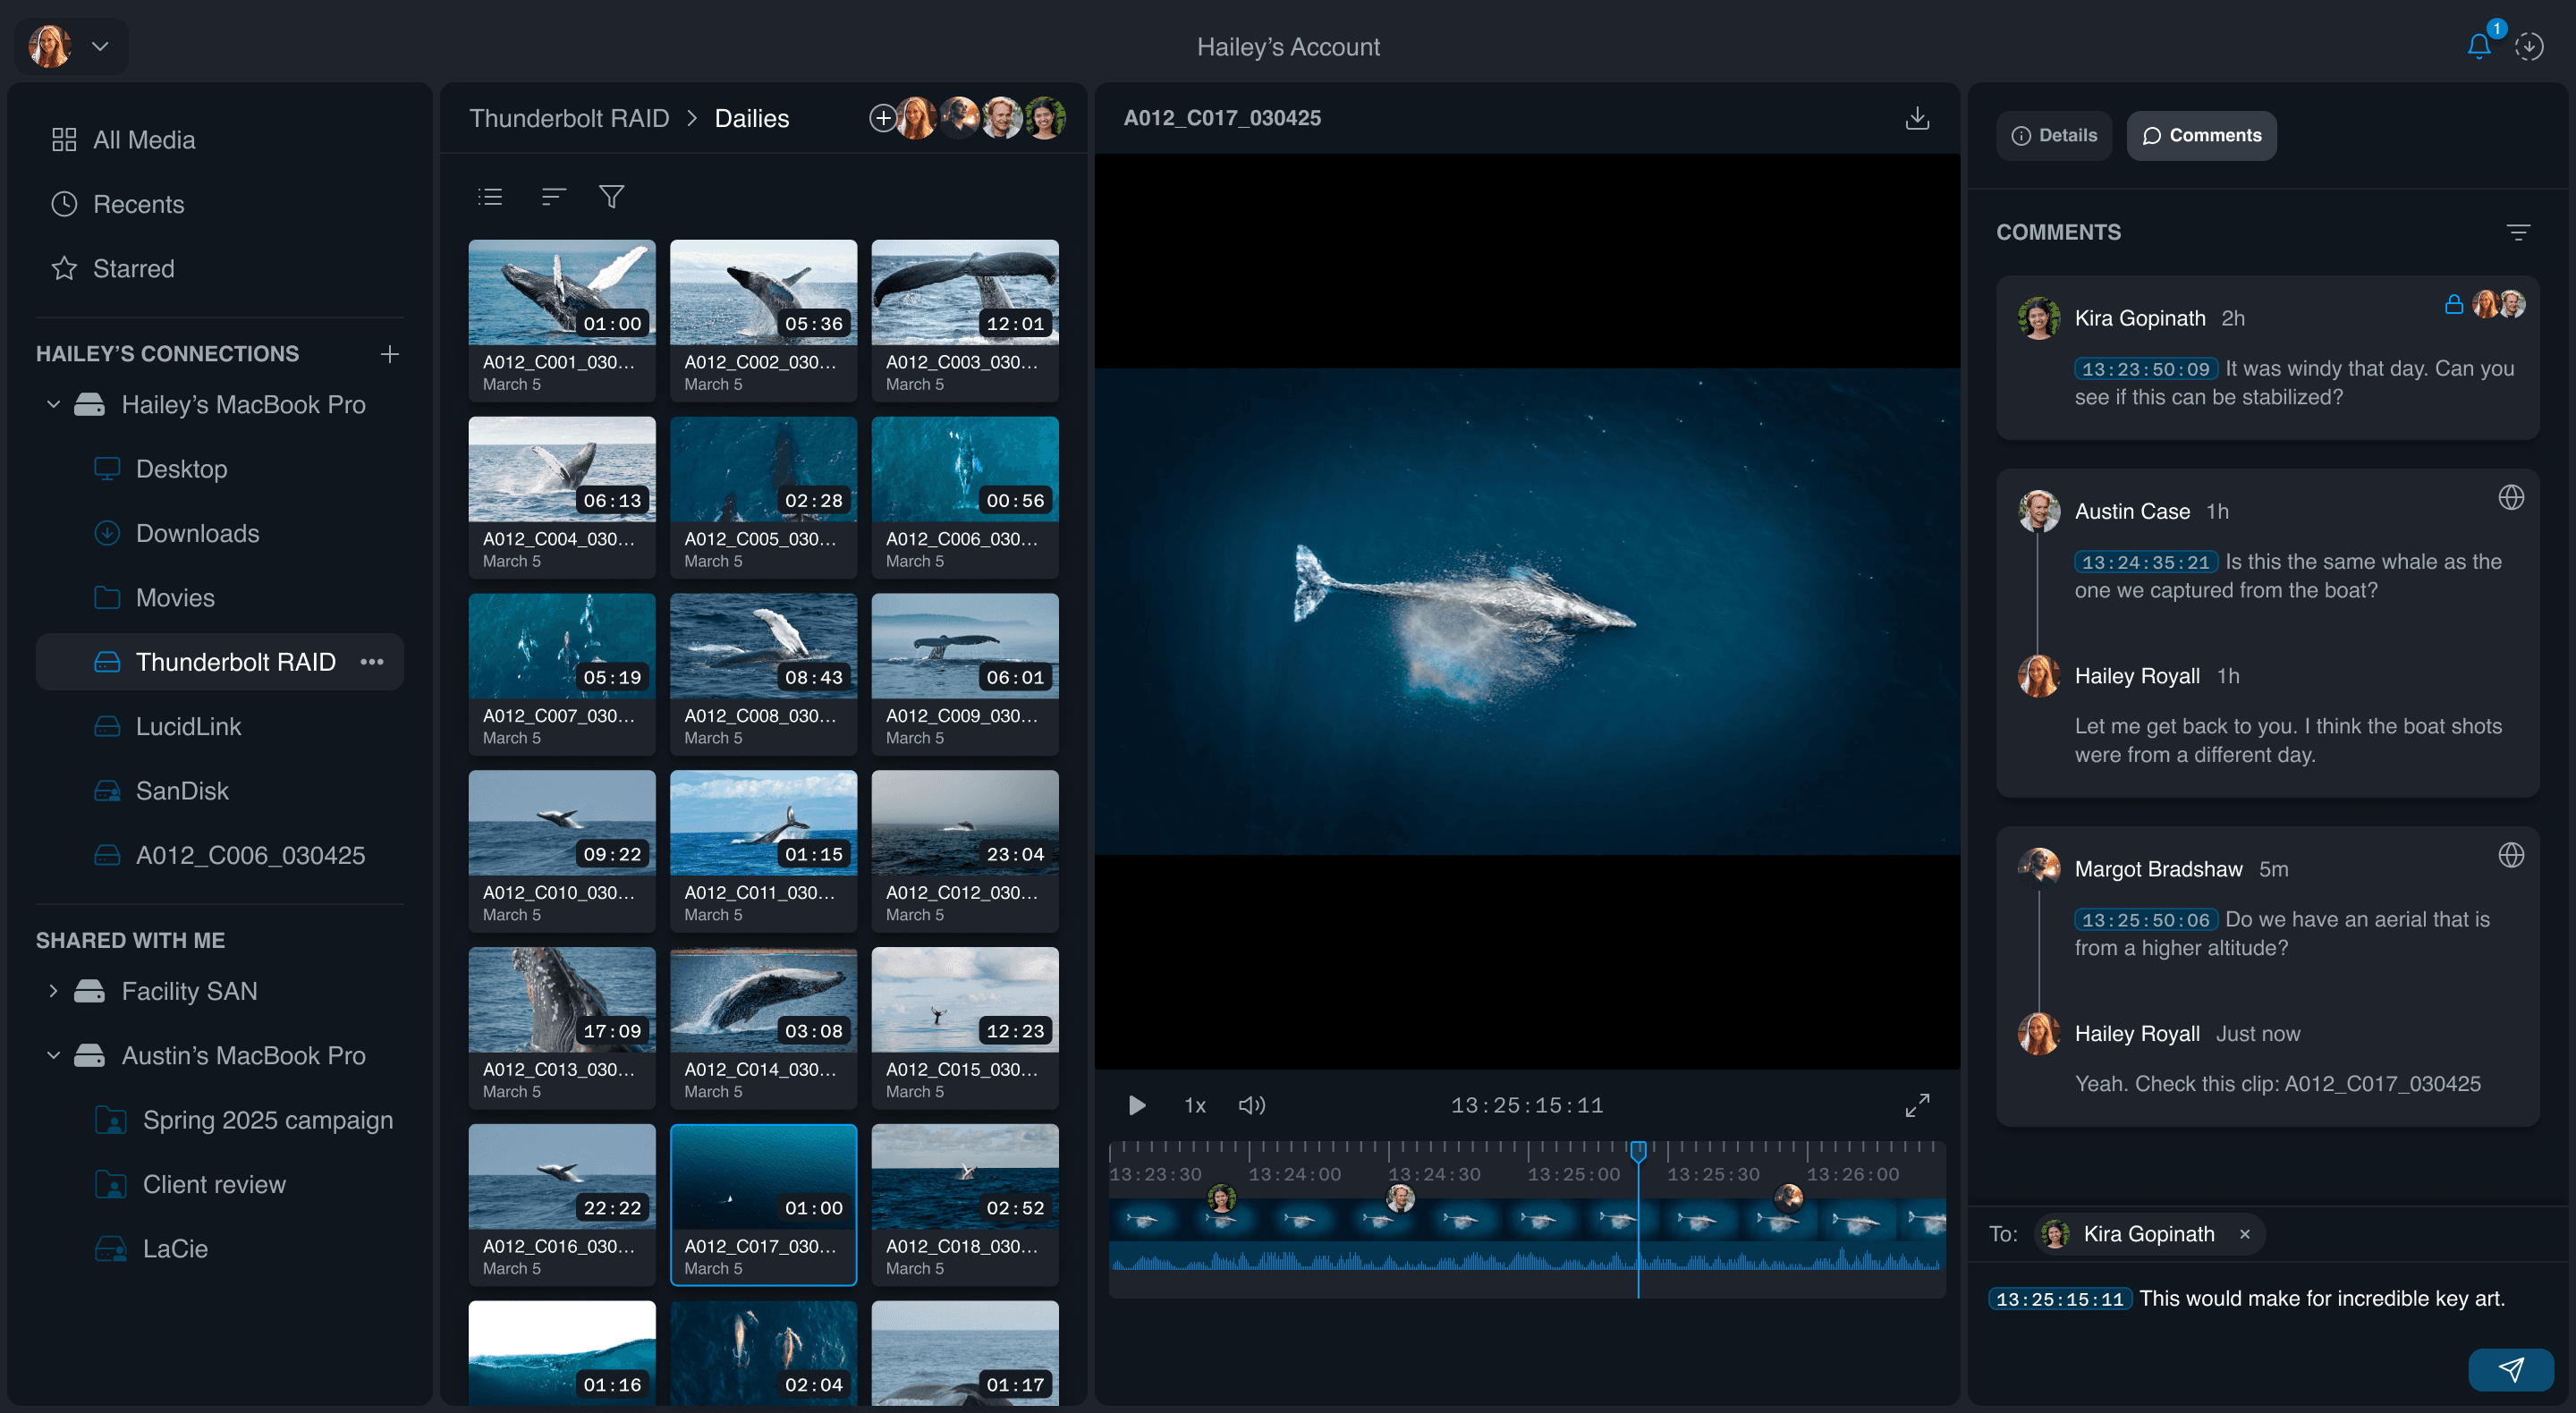Switch to the Details tab
Screen dimensions: 2576x1413
(x=2054, y=136)
